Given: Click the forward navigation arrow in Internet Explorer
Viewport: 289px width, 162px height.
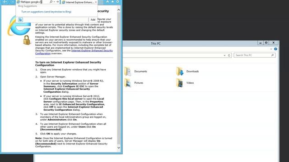Looking at the screenshot, I should (12, 2).
